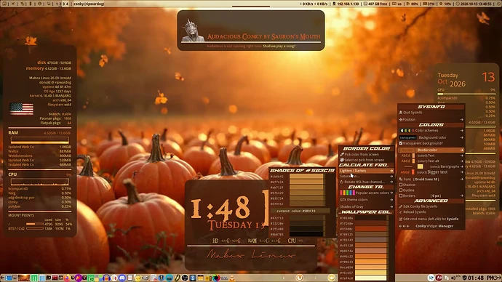Screen dimensions: 502x282
Task: Click the back arrows beside Conky Widget Manager
Action: pyautogui.click(x=405, y=226)
